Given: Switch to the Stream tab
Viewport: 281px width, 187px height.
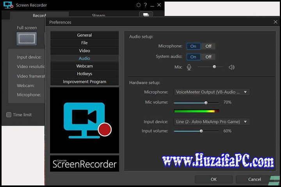Looking at the screenshot, I should point(98,15).
